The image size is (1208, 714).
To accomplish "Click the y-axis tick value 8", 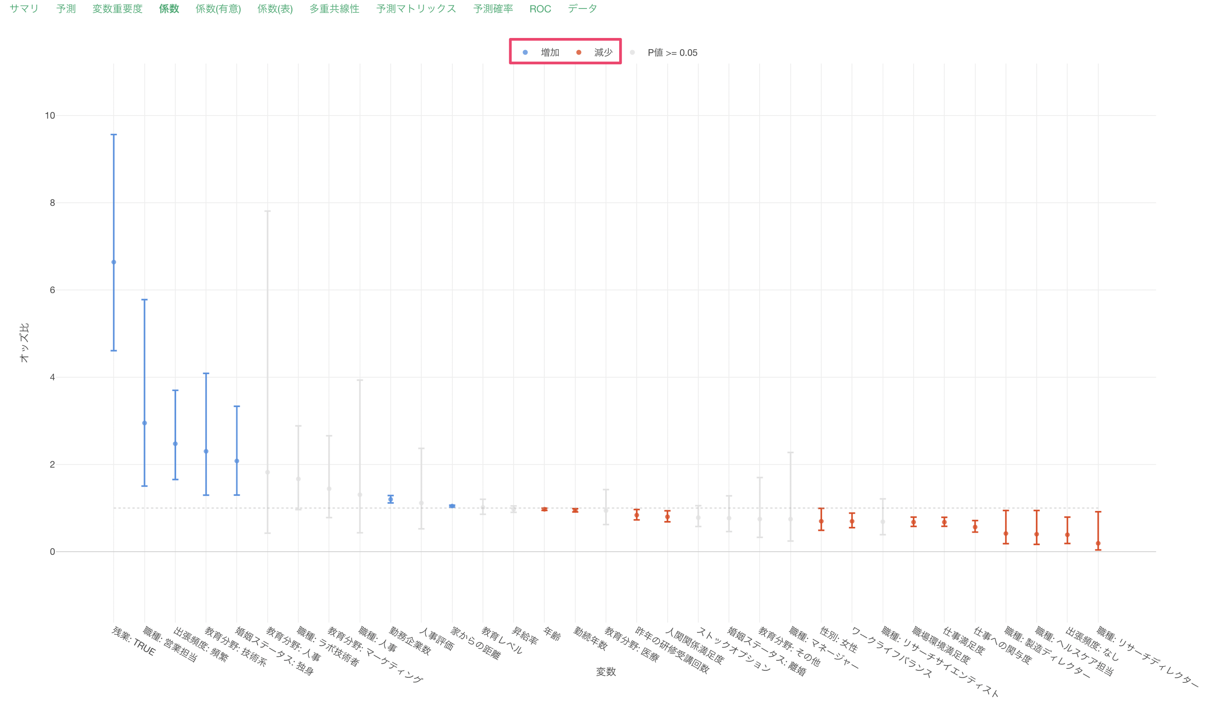I will point(52,203).
